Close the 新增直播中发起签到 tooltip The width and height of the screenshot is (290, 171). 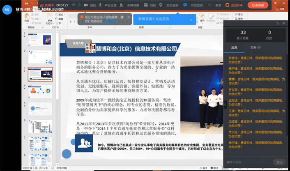pyautogui.click(x=191, y=20)
